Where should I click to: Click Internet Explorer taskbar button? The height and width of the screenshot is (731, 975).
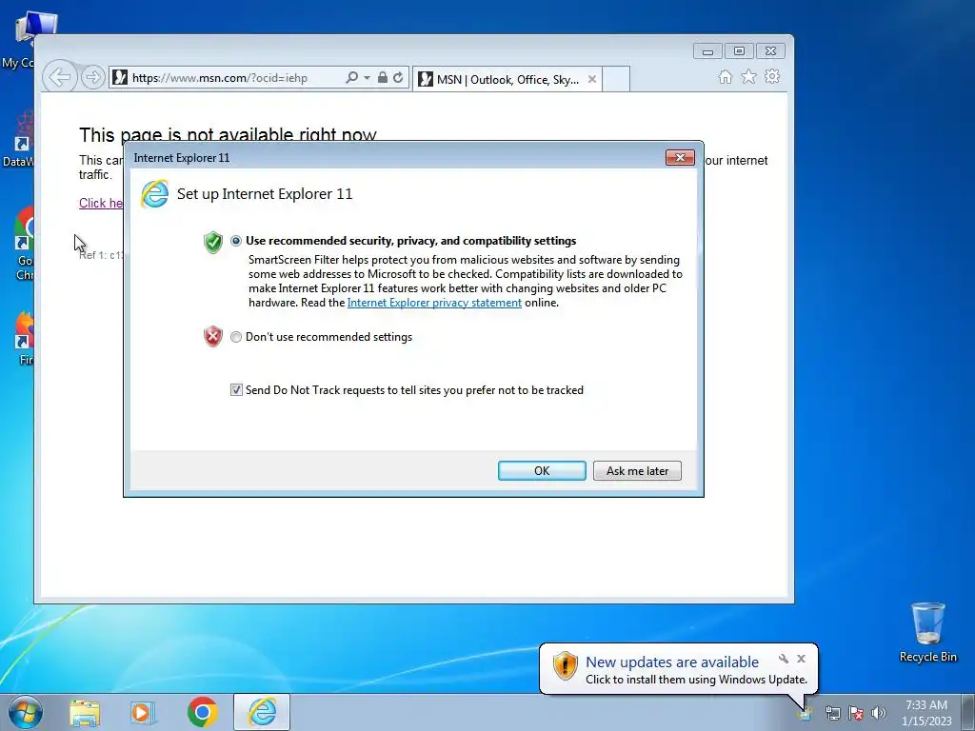[x=262, y=712]
